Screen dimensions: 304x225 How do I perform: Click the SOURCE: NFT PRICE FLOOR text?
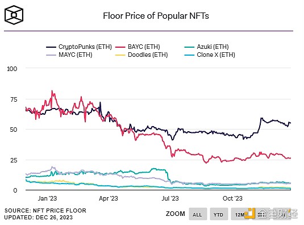point(45,211)
